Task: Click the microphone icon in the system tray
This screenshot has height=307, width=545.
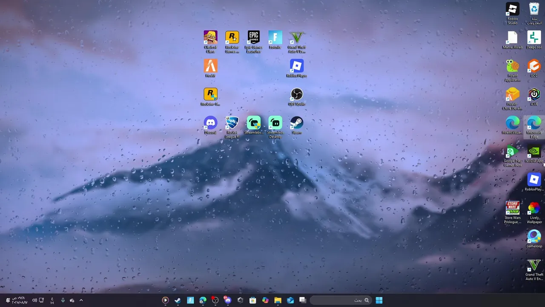Action: click(x=63, y=300)
